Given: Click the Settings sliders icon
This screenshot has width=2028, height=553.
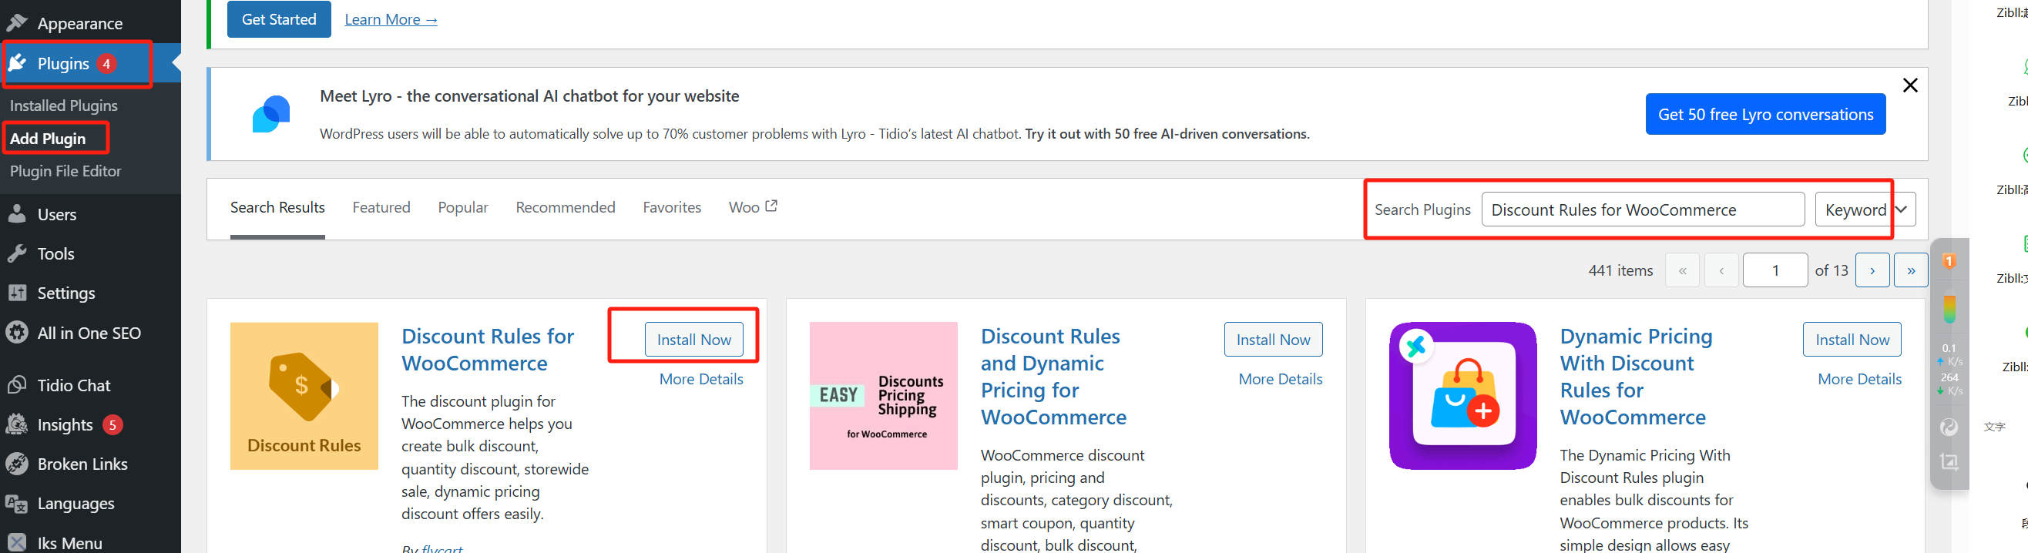Looking at the screenshot, I should 17,293.
